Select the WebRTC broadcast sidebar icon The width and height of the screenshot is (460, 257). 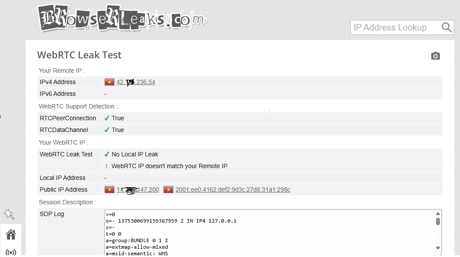(x=11, y=252)
